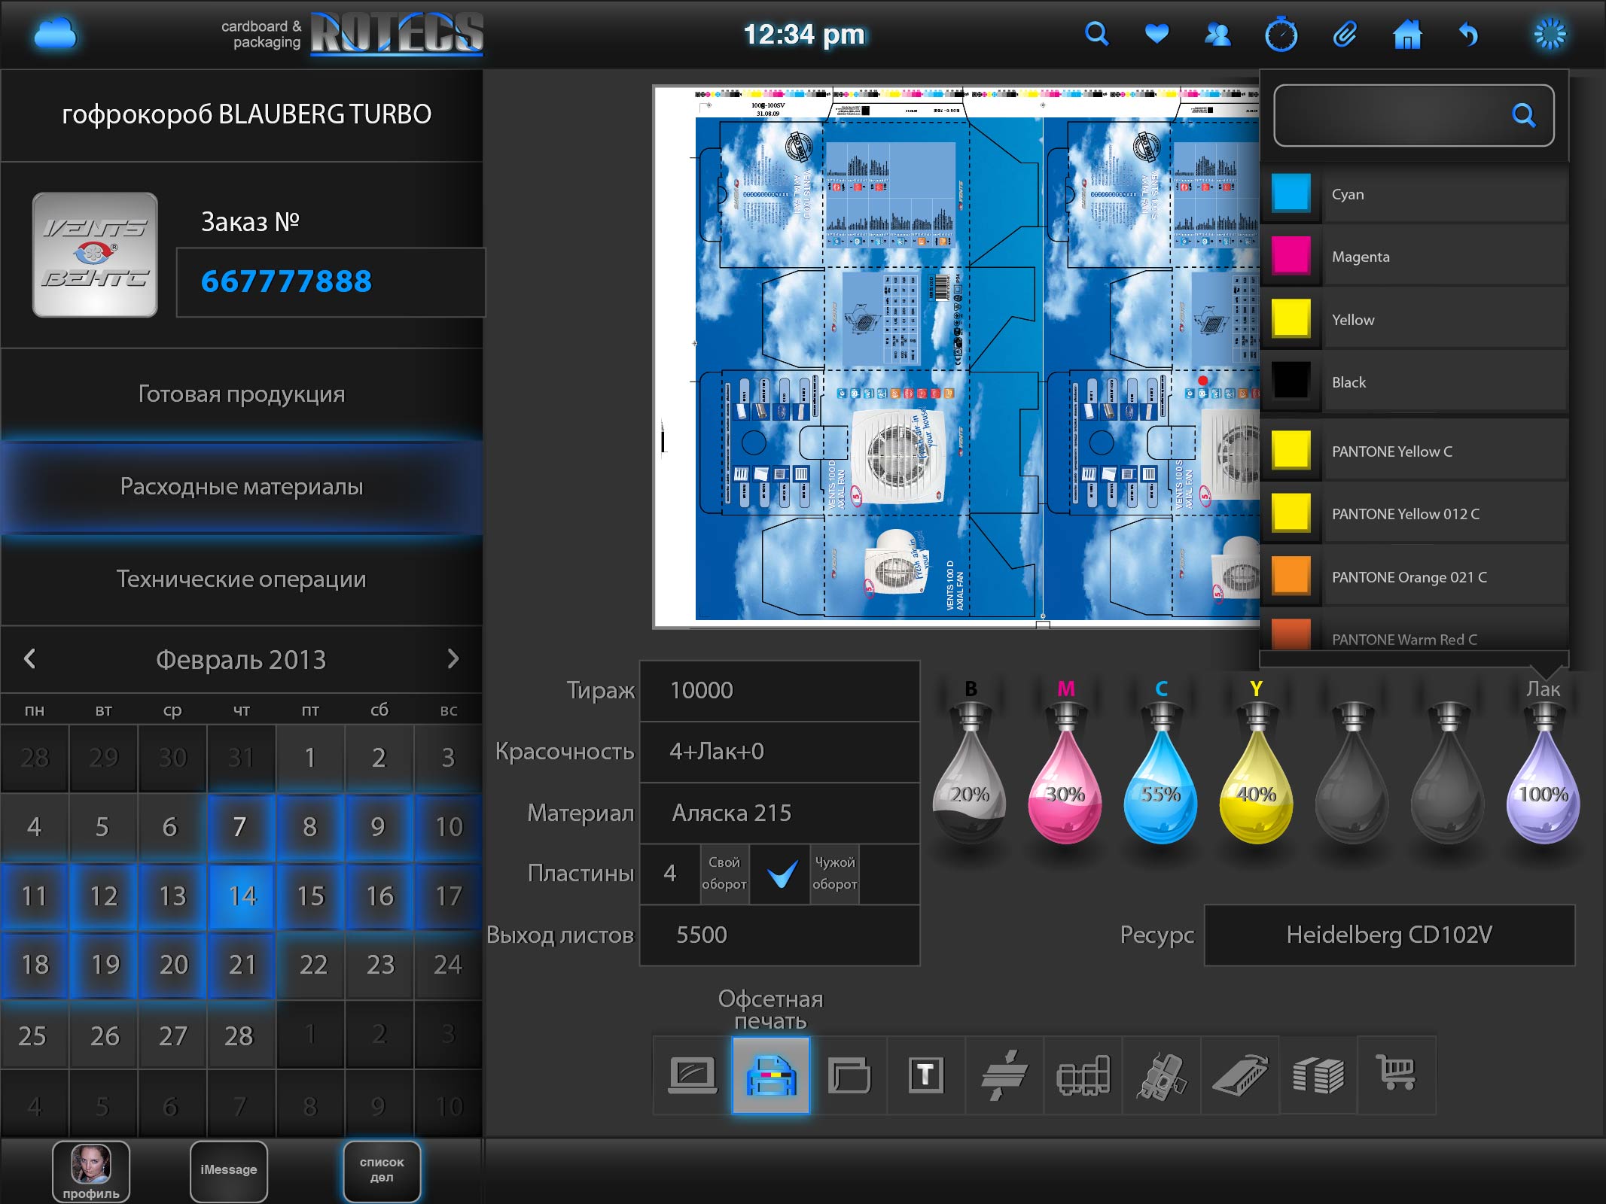Click the stopwatch timer icon
This screenshot has height=1204, width=1606.
click(x=1281, y=34)
